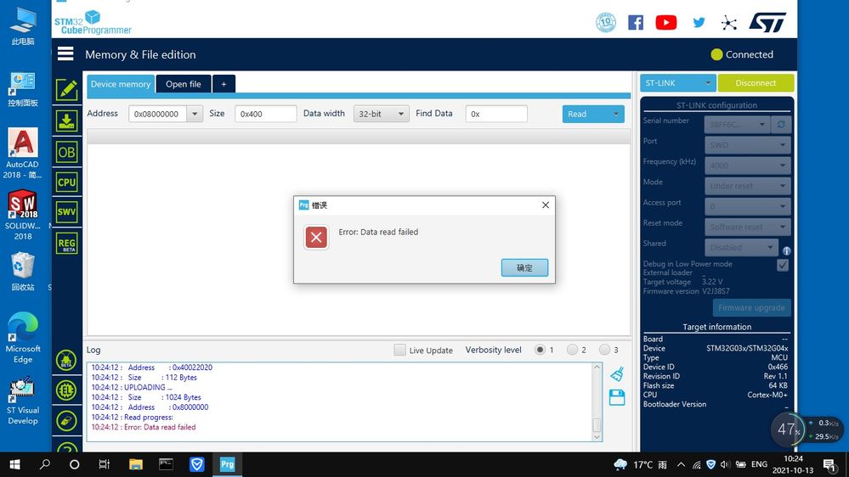
Task: Refresh the ST-LINK serial number list
Action: pyautogui.click(x=781, y=125)
